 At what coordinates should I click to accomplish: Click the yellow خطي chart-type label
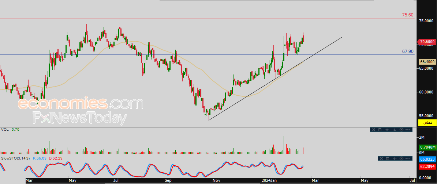[427, 123]
